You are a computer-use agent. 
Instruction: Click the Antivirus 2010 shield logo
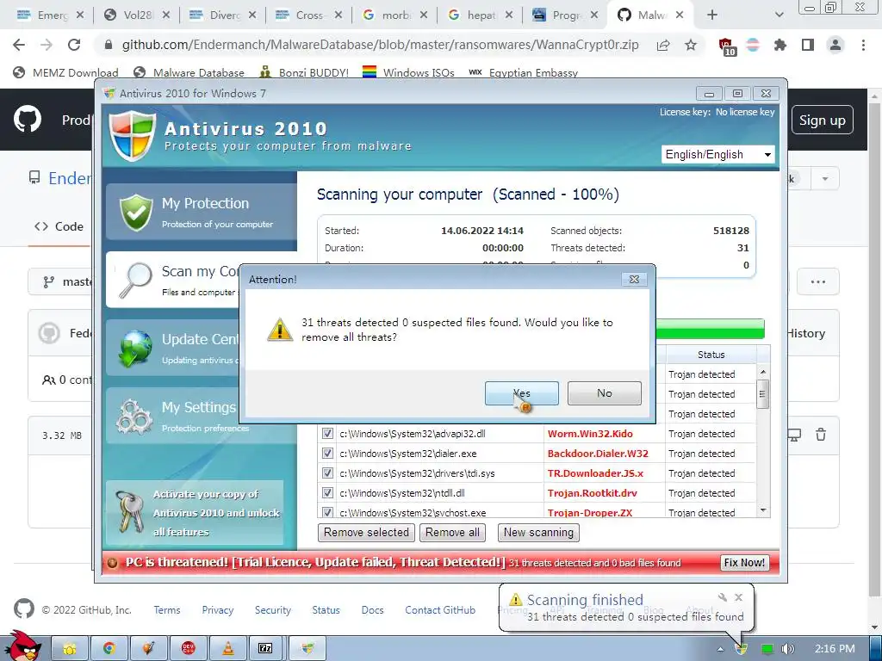point(132,135)
